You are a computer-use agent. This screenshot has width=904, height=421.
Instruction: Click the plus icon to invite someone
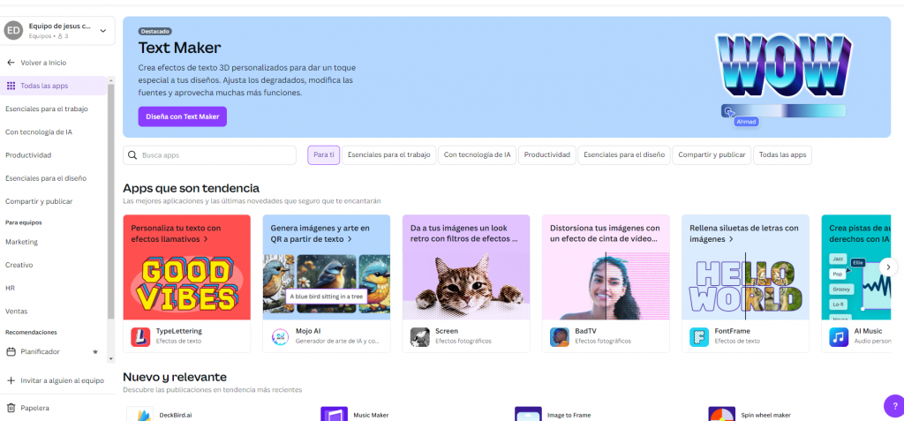[x=11, y=380]
